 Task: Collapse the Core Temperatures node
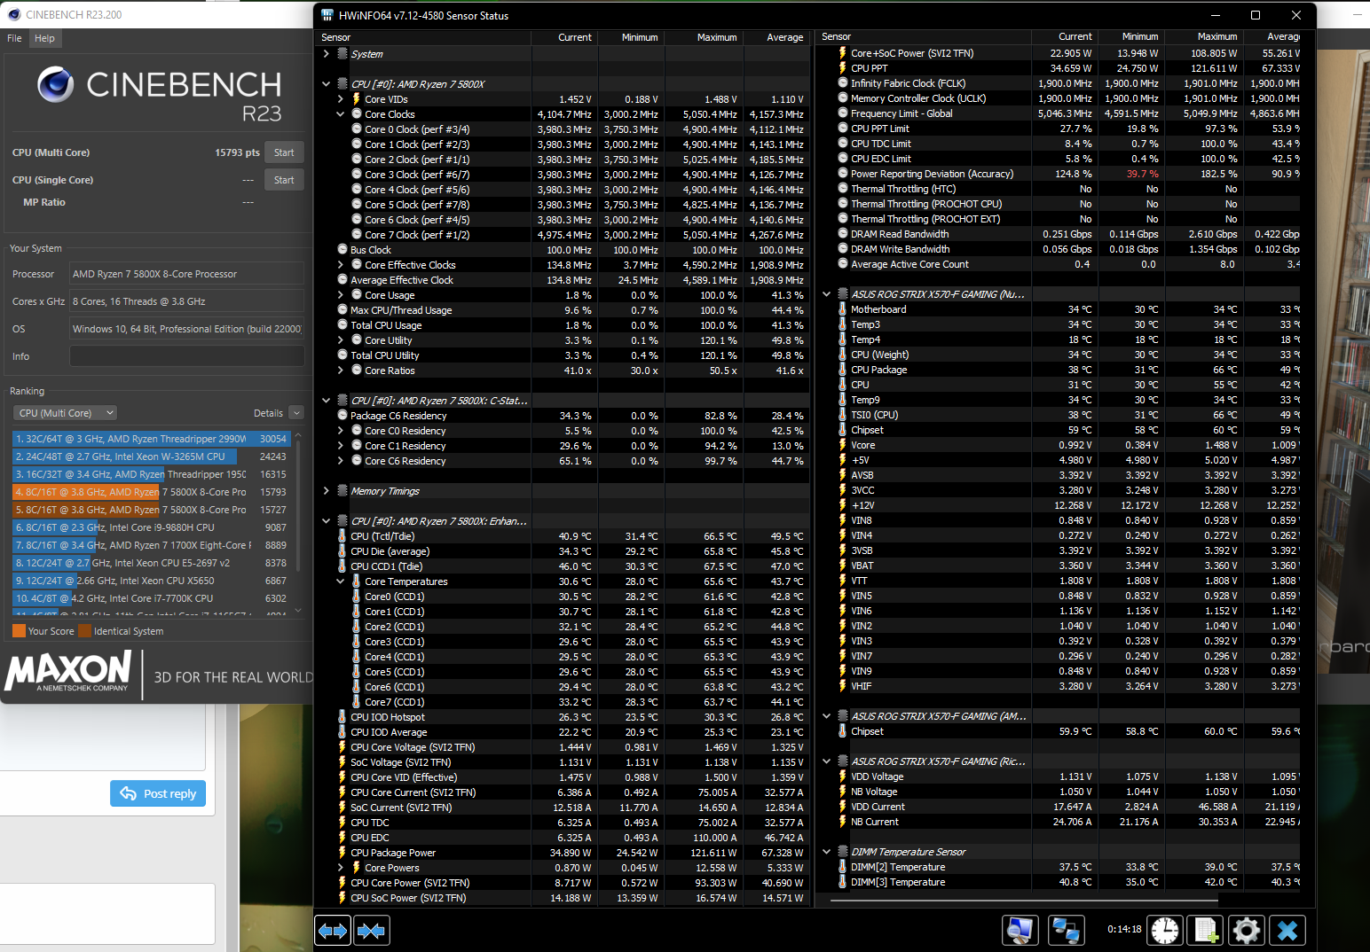click(341, 581)
